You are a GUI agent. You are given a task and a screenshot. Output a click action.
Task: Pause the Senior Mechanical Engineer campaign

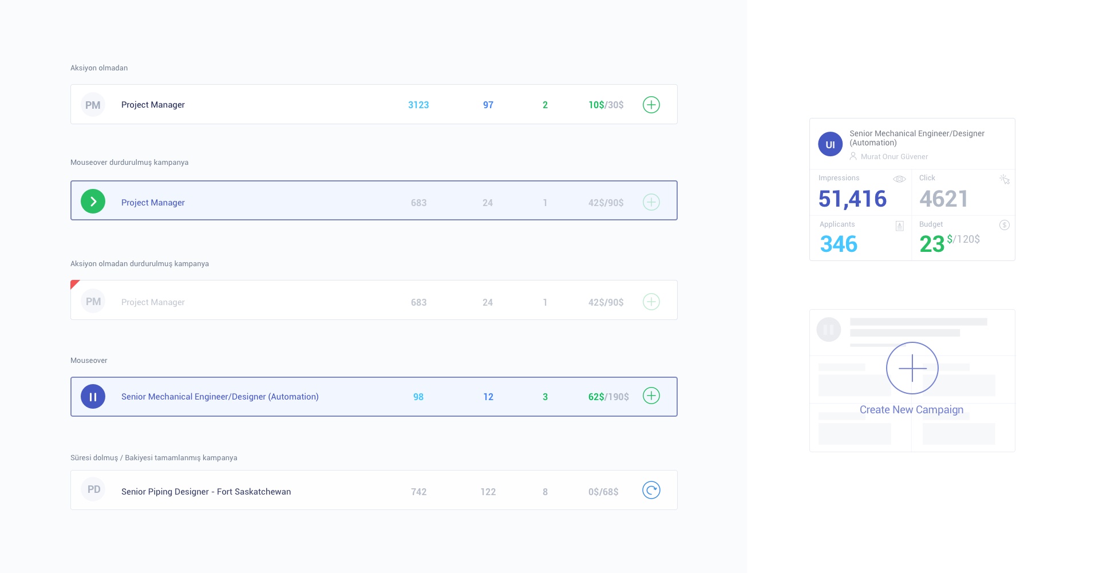(x=93, y=397)
